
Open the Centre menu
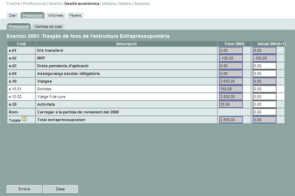pos(13,4)
